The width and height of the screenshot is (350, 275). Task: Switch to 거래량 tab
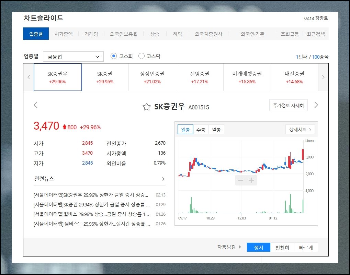coord(91,34)
